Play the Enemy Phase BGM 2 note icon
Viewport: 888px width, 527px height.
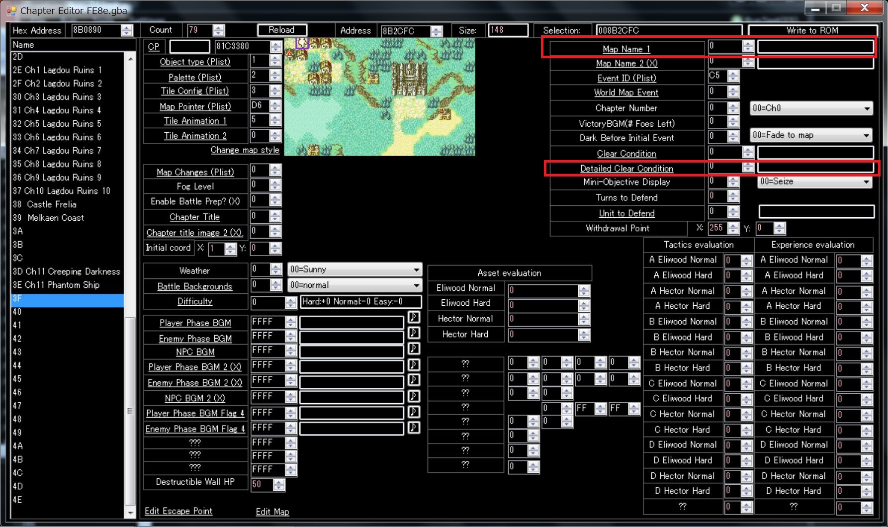413,381
